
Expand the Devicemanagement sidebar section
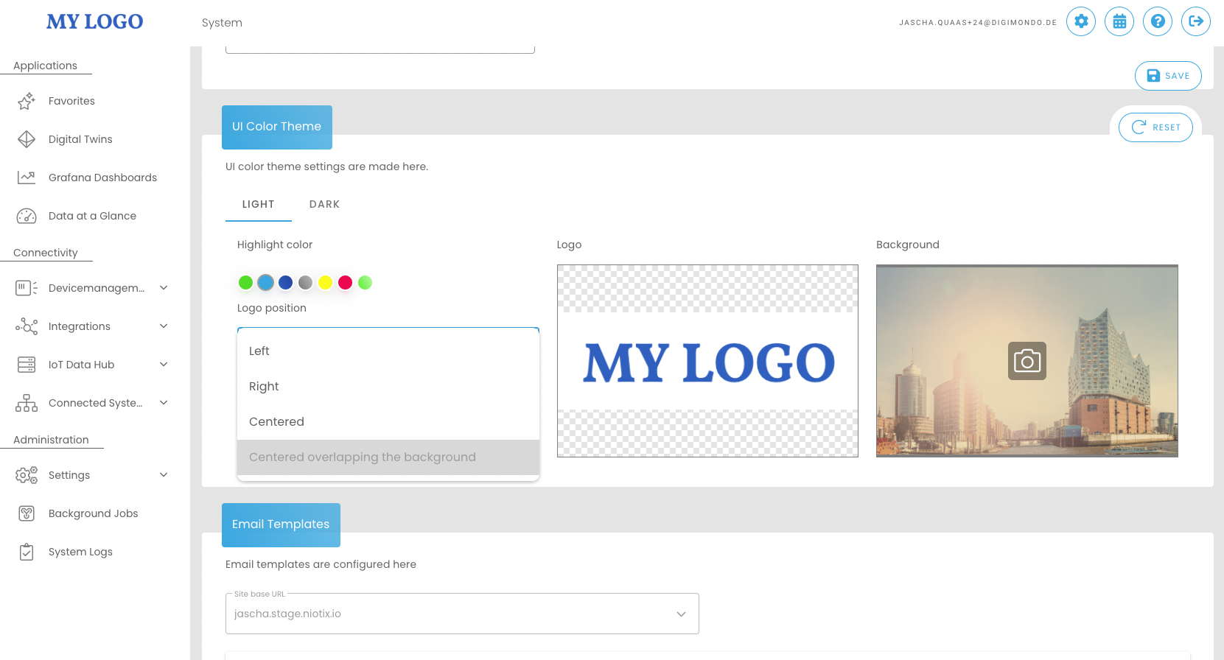click(164, 288)
